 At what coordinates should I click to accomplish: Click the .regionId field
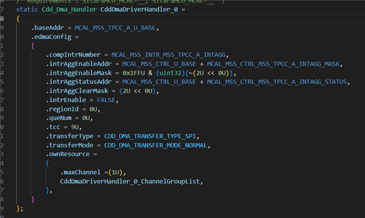click(x=62, y=109)
